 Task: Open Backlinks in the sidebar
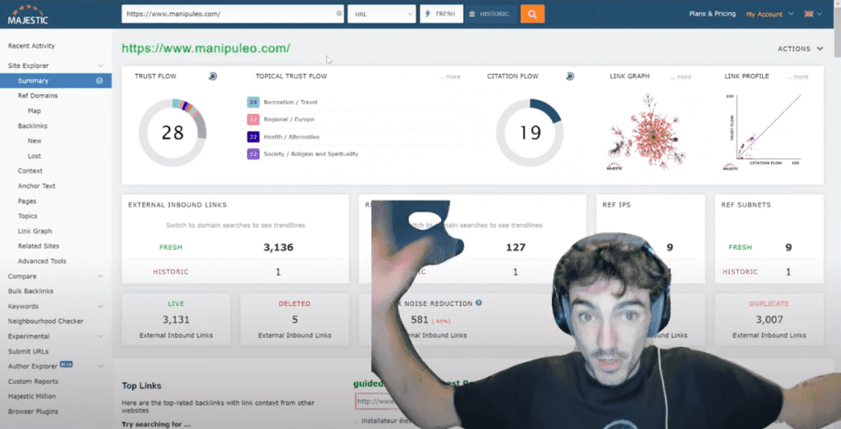click(x=33, y=126)
